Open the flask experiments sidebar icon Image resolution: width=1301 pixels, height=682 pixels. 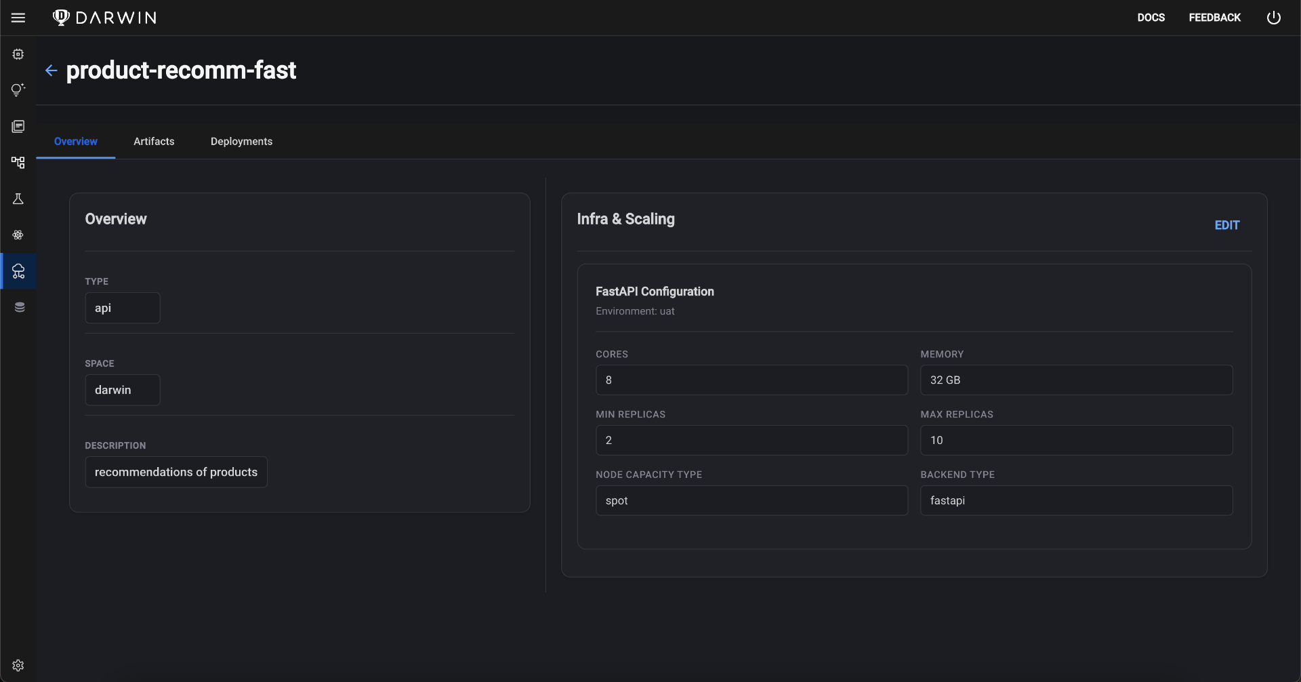point(18,199)
